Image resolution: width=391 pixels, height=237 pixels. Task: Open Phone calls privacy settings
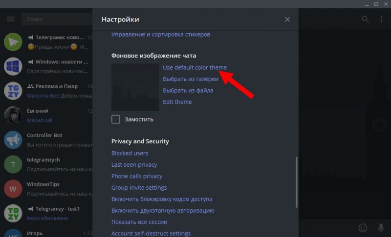137,176
